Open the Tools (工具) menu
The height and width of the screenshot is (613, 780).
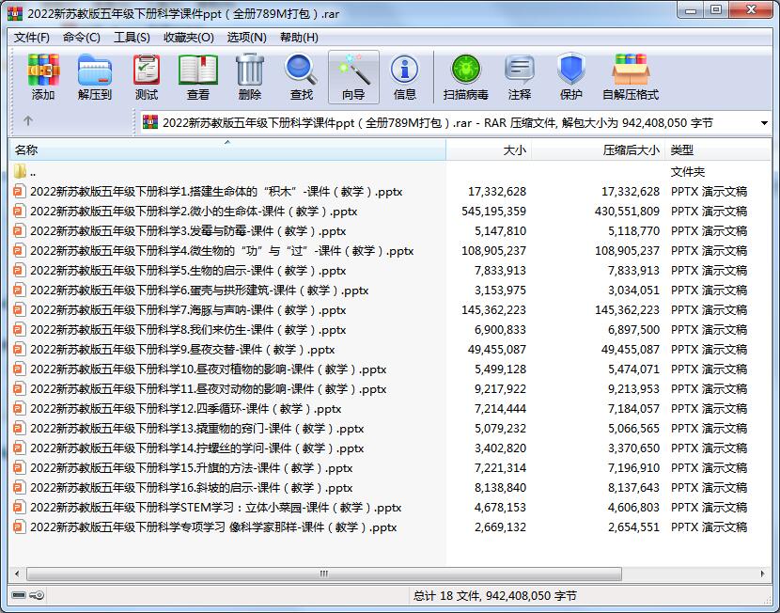click(132, 38)
